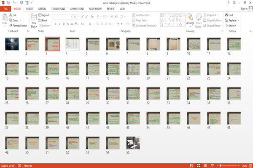The image size is (253, 168).
Task: Click Decrease Font Size icon
Action: (86, 17)
